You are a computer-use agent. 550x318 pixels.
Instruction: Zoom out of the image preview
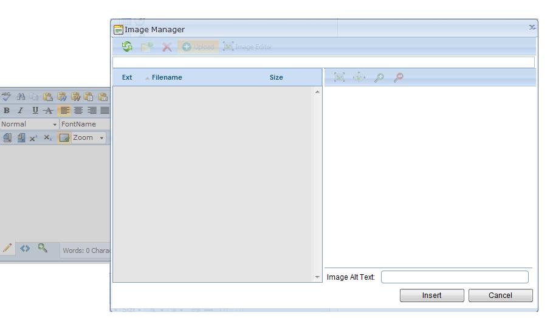(x=399, y=77)
